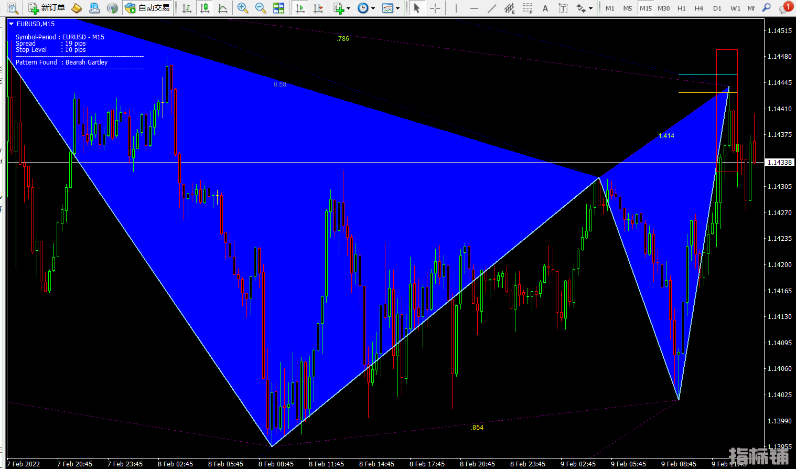The image size is (796, 469).
Task: Click the 1.14338 current price label
Action: 780,162
